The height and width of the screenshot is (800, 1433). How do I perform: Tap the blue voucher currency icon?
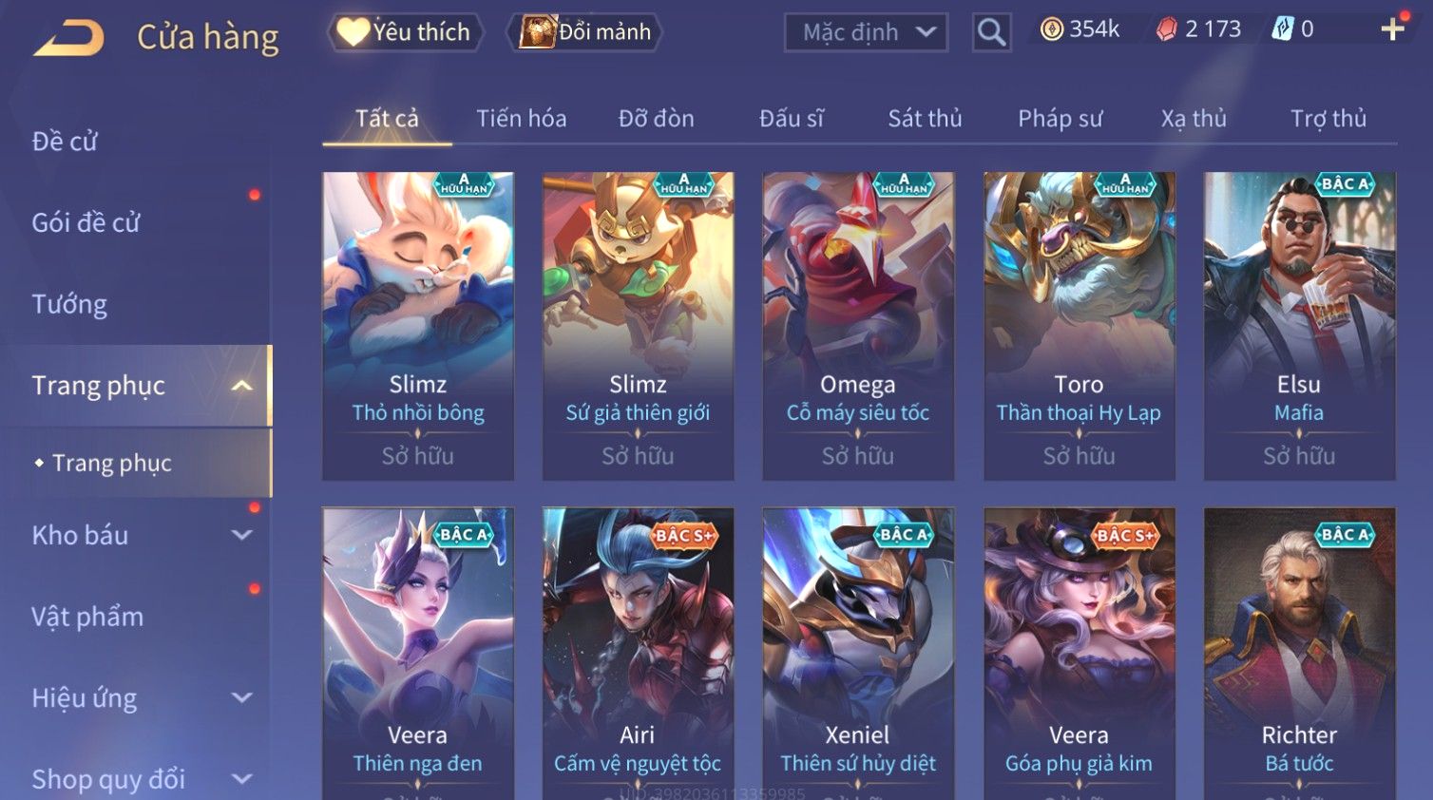pos(1282,29)
